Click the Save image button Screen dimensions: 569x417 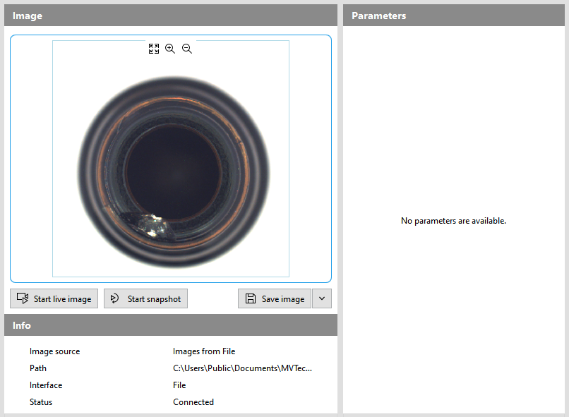point(275,298)
